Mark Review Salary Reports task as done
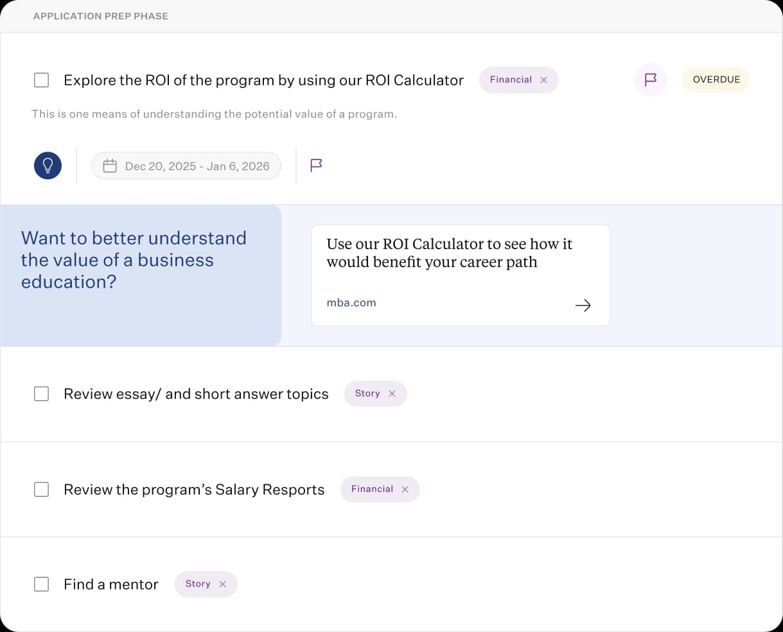This screenshot has height=632, width=783. (41, 489)
